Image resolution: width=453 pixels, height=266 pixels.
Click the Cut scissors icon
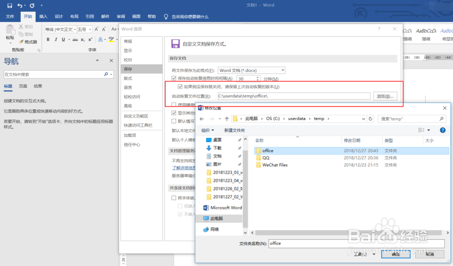pyautogui.click(x=21, y=27)
